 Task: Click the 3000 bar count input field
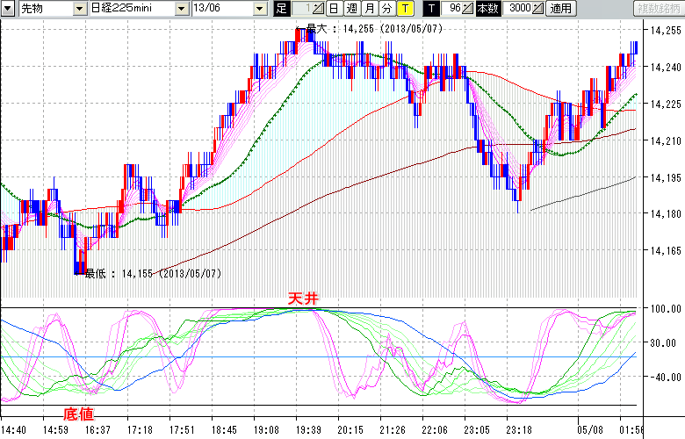(517, 9)
